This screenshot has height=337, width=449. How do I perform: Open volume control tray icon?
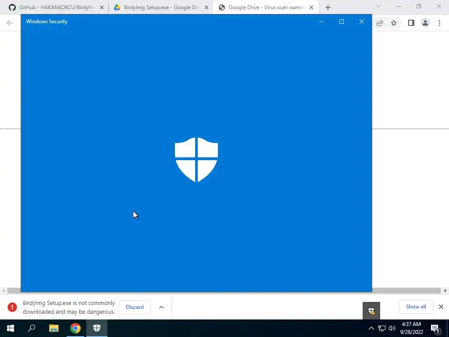click(x=392, y=328)
